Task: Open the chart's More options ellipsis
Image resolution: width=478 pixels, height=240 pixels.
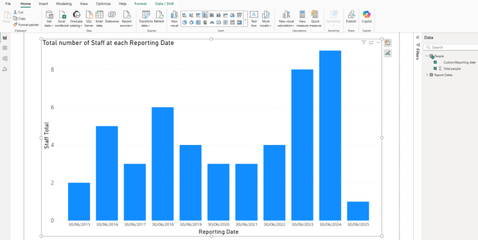Action: [378, 42]
